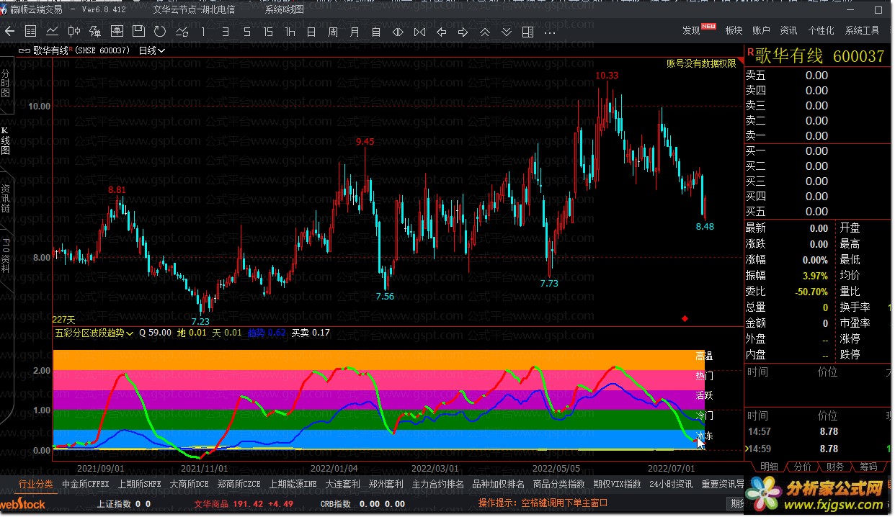Open the 资讯 menu
This screenshot has height=517, width=895.
click(788, 30)
